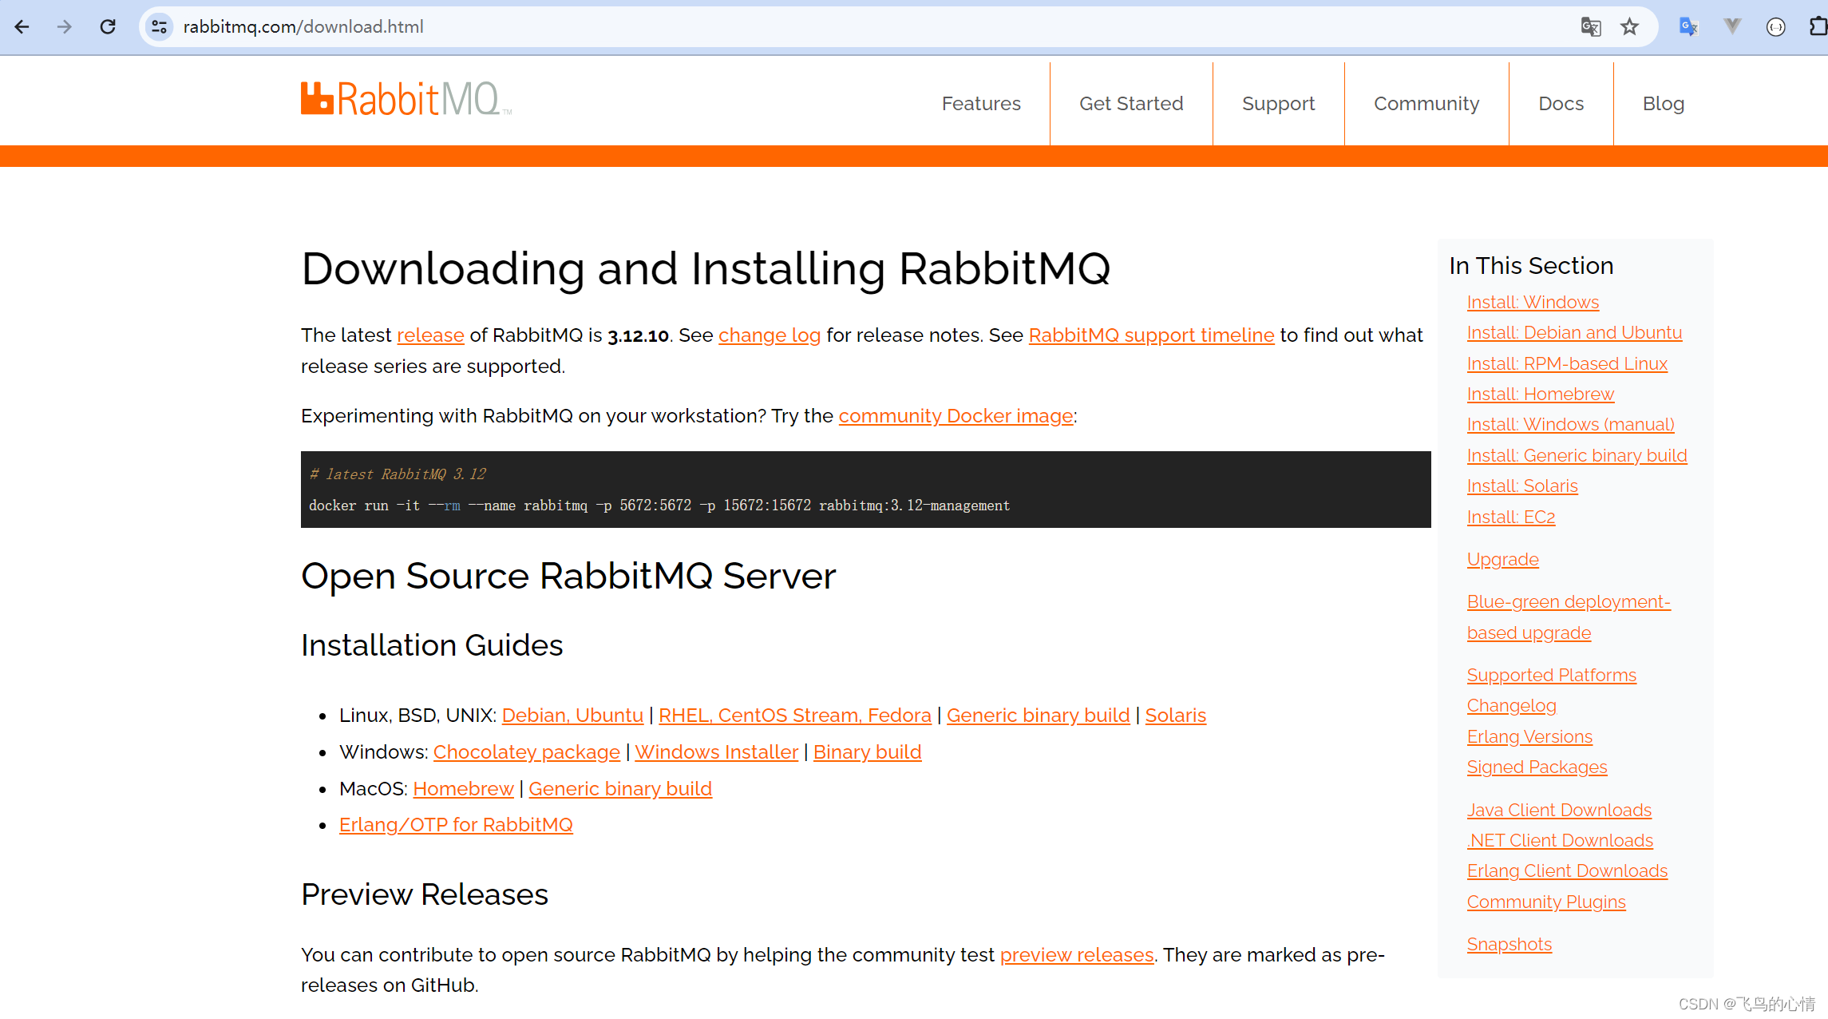
Task: Click the RabbitMQ logo
Action: [404, 98]
